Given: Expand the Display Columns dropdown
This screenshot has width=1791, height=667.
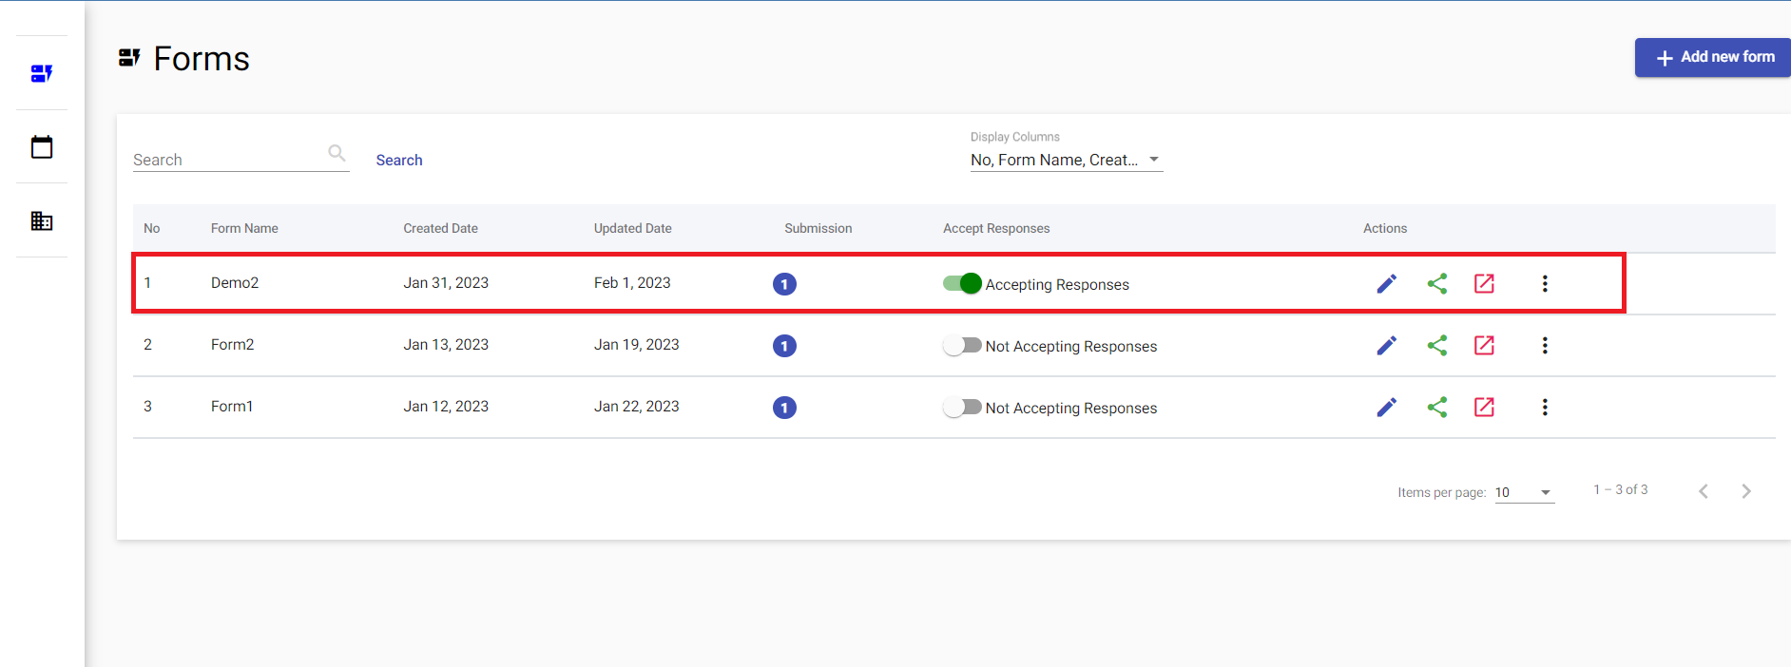Looking at the screenshot, I should coord(1067,160).
